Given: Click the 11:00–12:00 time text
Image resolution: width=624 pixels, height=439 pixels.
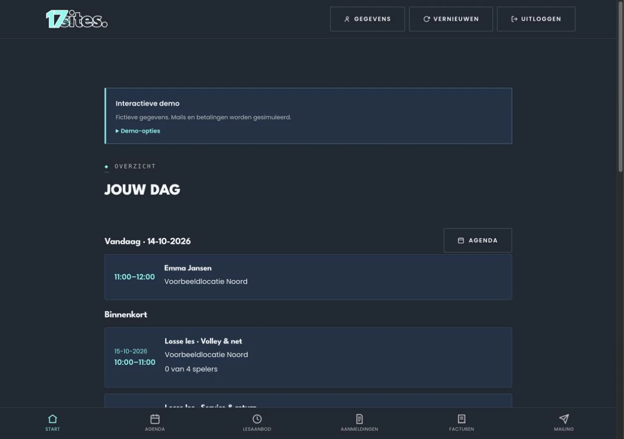Looking at the screenshot, I should (x=135, y=277).
